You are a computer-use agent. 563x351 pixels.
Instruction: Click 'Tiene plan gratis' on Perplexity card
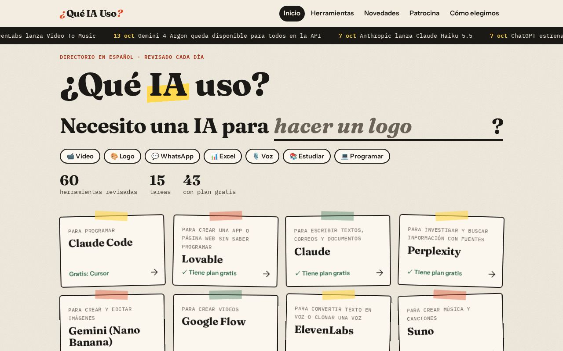tap(435, 272)
